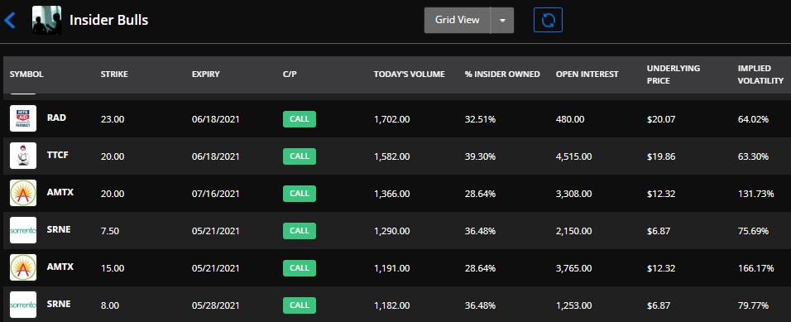Screen dimensions: 791x322
Task: Click SRNE strike value 7.50
Action: (110, 231)
